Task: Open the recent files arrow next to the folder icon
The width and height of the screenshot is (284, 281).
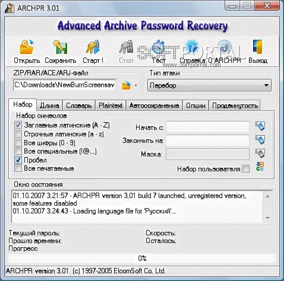Action: point(136,85)
